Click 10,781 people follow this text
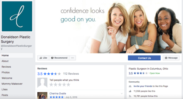Image resolution: width=183 pixels, height=99 pixels. click(146, 96)
